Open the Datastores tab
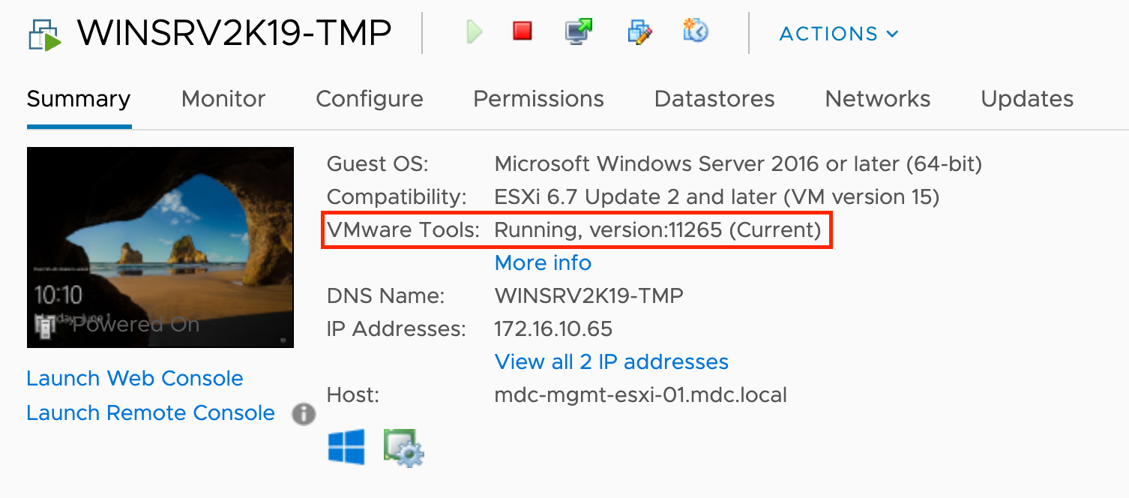This screenshot has width=1129, height=498. coord(714,99)
